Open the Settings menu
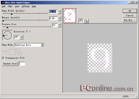This screenshot has width=139, height=99. pos(26,7)
